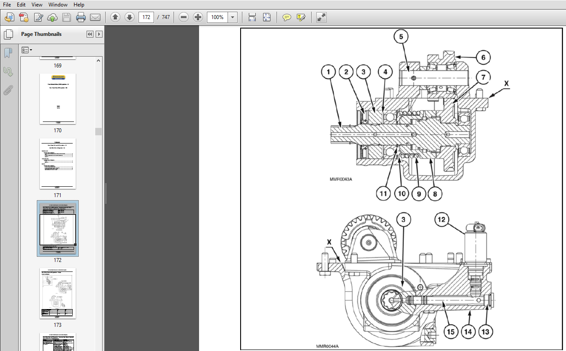Click the Export PDF toolbar icon

pyautogui.click(x=24, y=17)
